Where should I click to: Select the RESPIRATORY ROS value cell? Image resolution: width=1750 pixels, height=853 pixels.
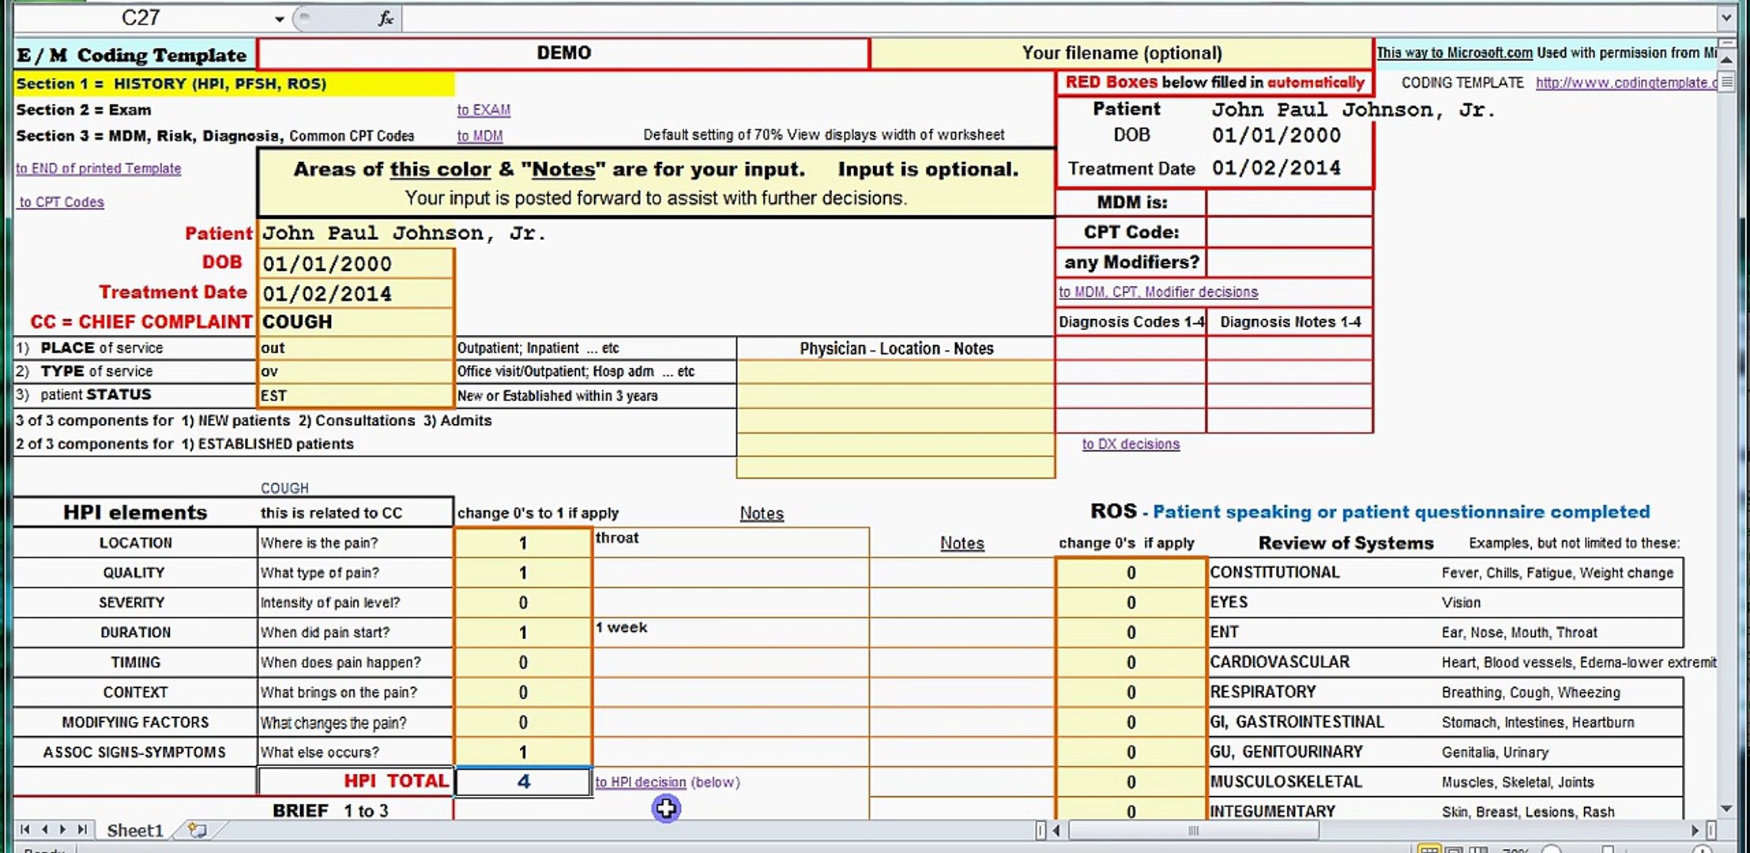click(1131, 693)
